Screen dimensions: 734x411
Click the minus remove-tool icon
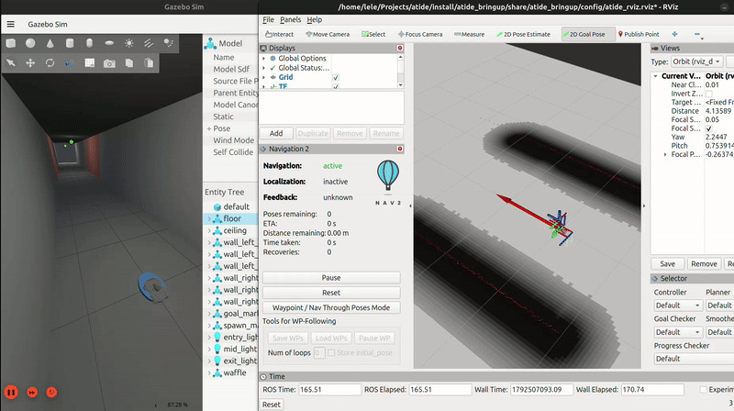click(697, 34)
